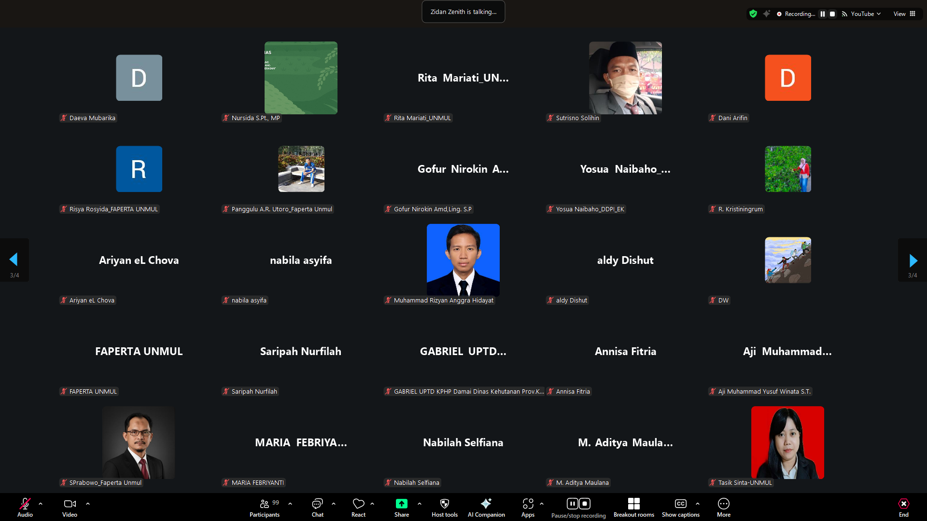Open the More menu

tap(723, 507)
